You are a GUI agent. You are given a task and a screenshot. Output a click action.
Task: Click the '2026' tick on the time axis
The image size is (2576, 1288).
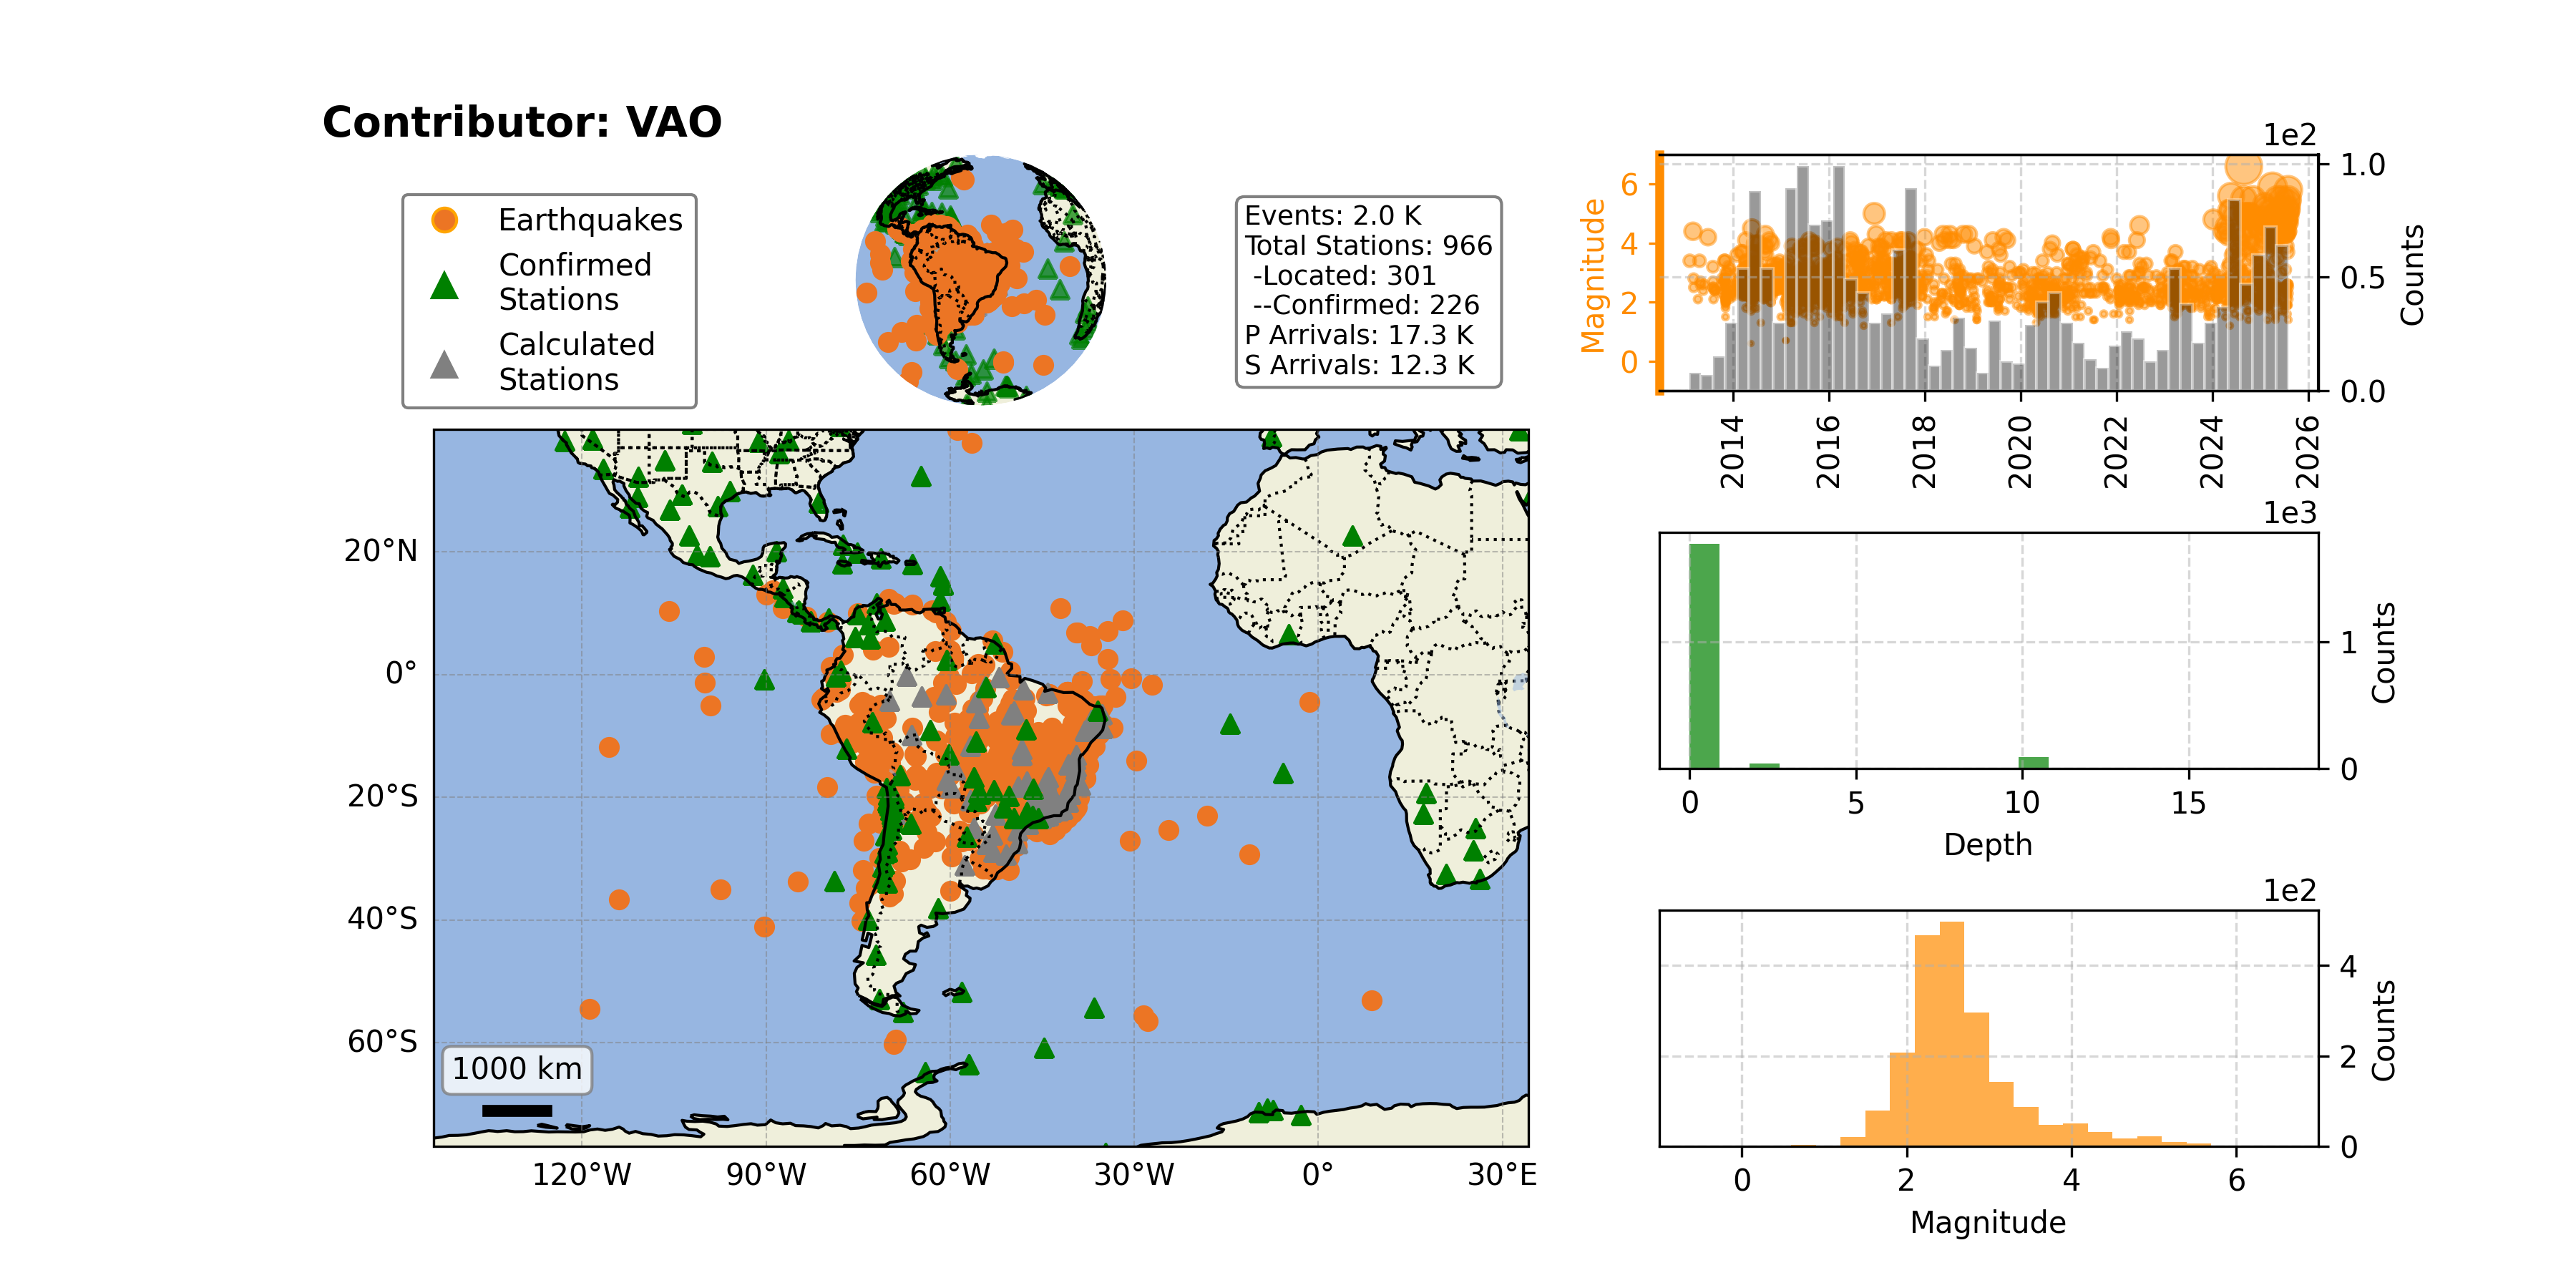point(2307,452)
